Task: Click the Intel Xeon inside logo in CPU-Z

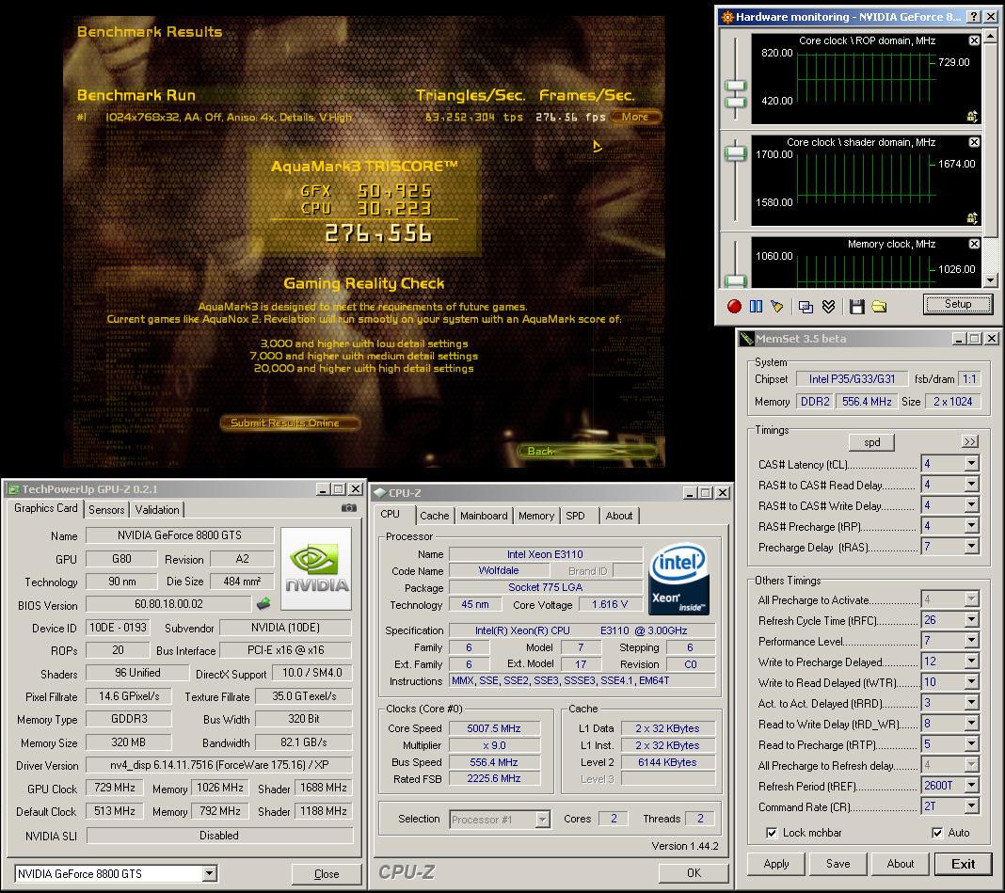Action: point(678,579)
